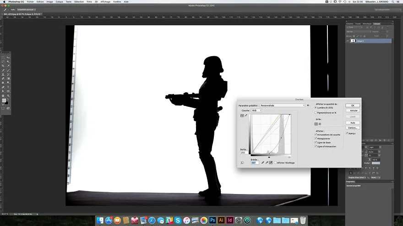Viewport: 403px width, 226px height.
Task: Select the black point eyedropper in Courbes
Action: (263, 163)
